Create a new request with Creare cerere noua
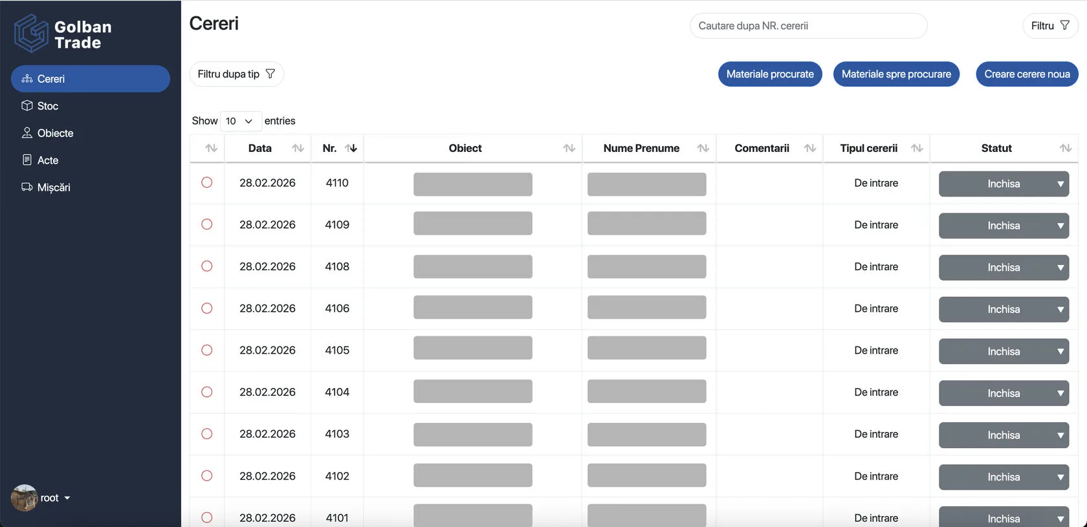This screenshot has width=1087, height=527. [1027, 74]
